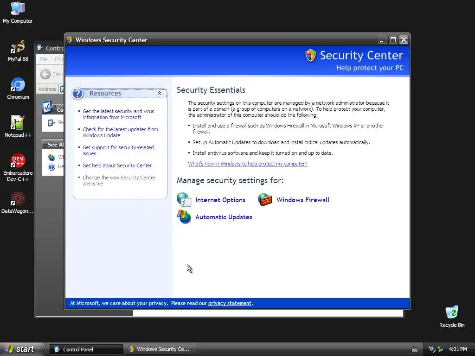
Task: Open the Recycle Bin desktop icon
Action: point(452,317)
